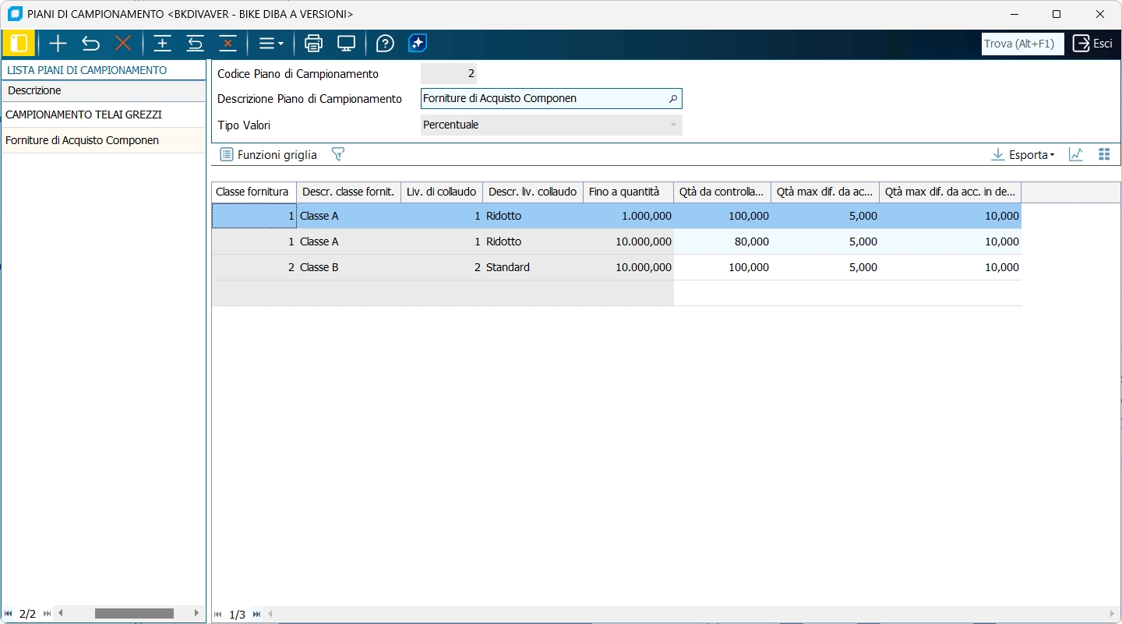
Task: Open Funzioni griglia menu
Action: pyautogui.click(x=269, y=154)
